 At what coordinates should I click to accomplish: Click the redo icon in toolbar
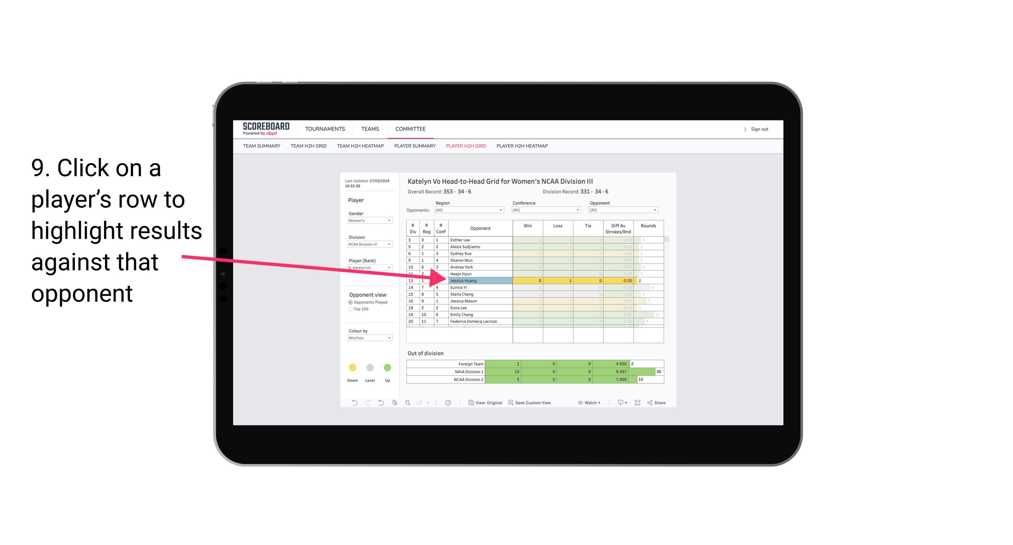pyautogui.click(x=366, y=404)
